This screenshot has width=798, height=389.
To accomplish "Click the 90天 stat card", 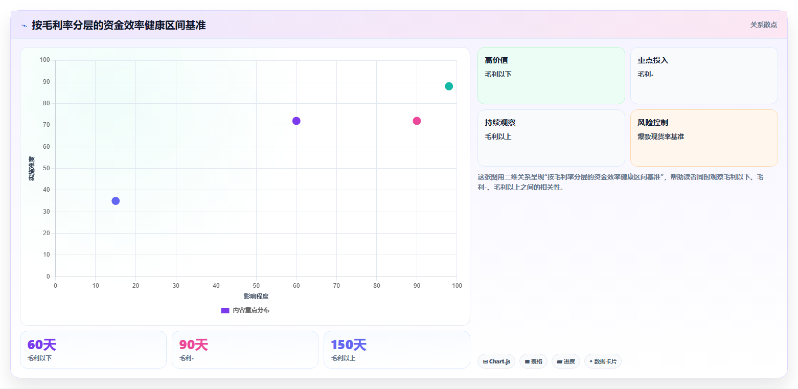I will click(x=245, y=350).
